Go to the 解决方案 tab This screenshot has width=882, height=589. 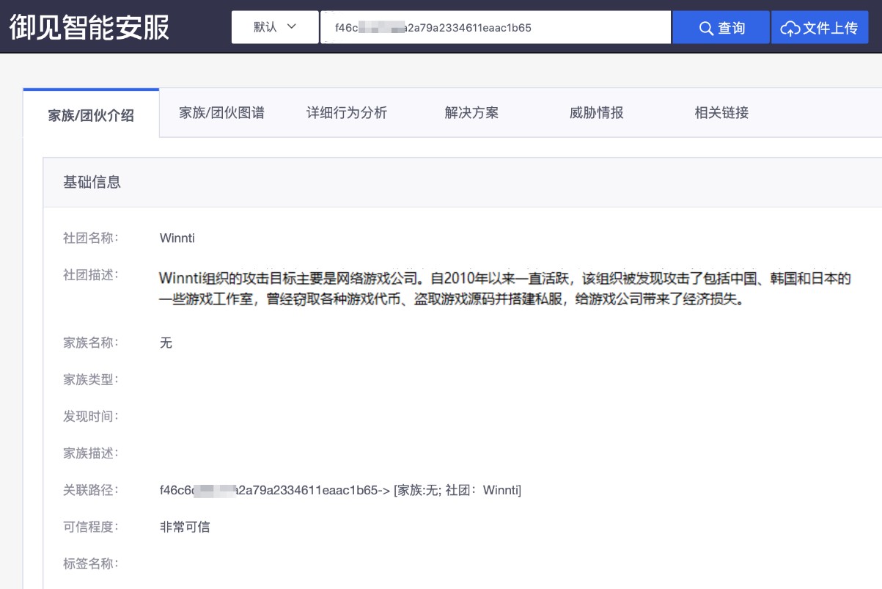click(471, 113)
